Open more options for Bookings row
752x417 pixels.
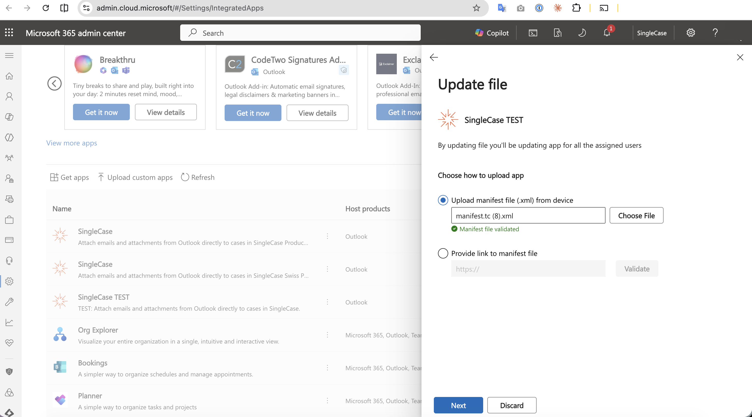[x=327, y=368]
